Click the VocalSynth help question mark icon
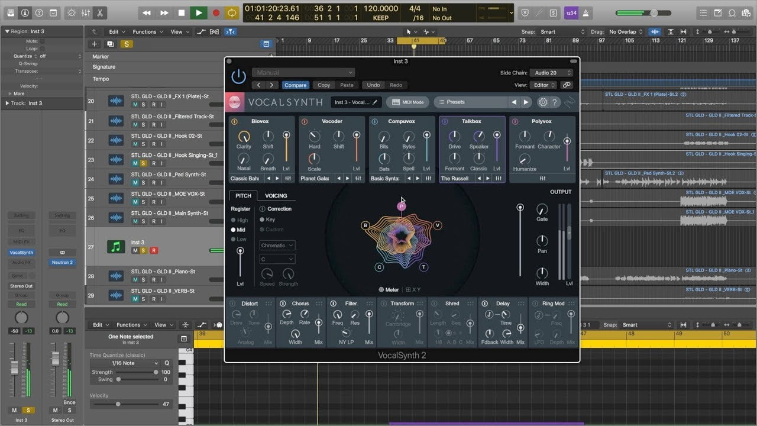This screenshot has height=426, width=757. coord(555,102)
